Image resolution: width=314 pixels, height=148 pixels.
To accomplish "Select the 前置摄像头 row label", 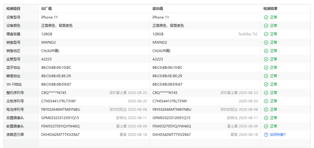I will point(15,126).
